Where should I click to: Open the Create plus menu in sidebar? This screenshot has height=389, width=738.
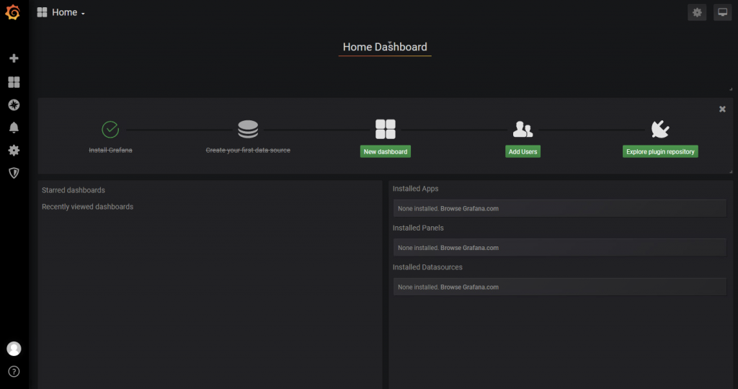tap(14, 58)
